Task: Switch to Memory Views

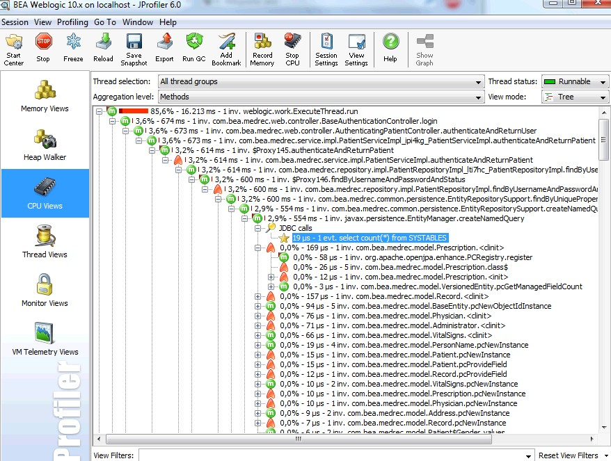Action: pyautogui.click(x=45, y=96)
